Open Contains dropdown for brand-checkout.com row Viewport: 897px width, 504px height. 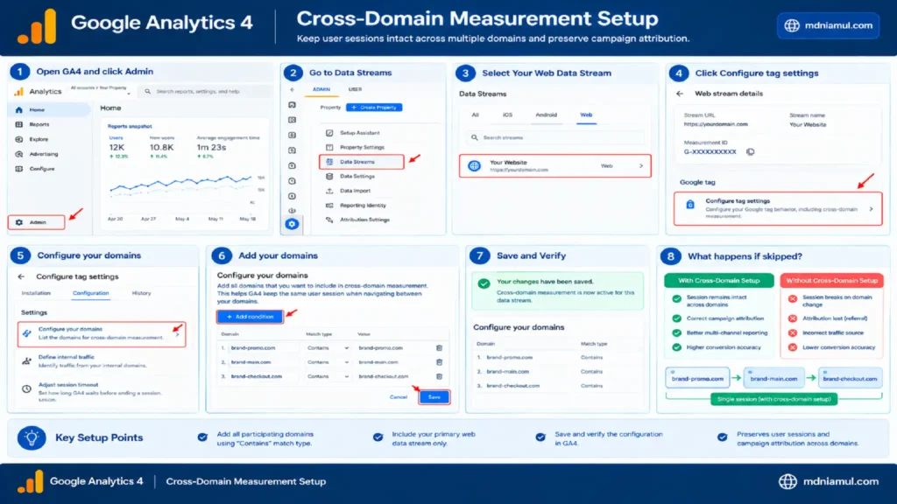(328, 376)
